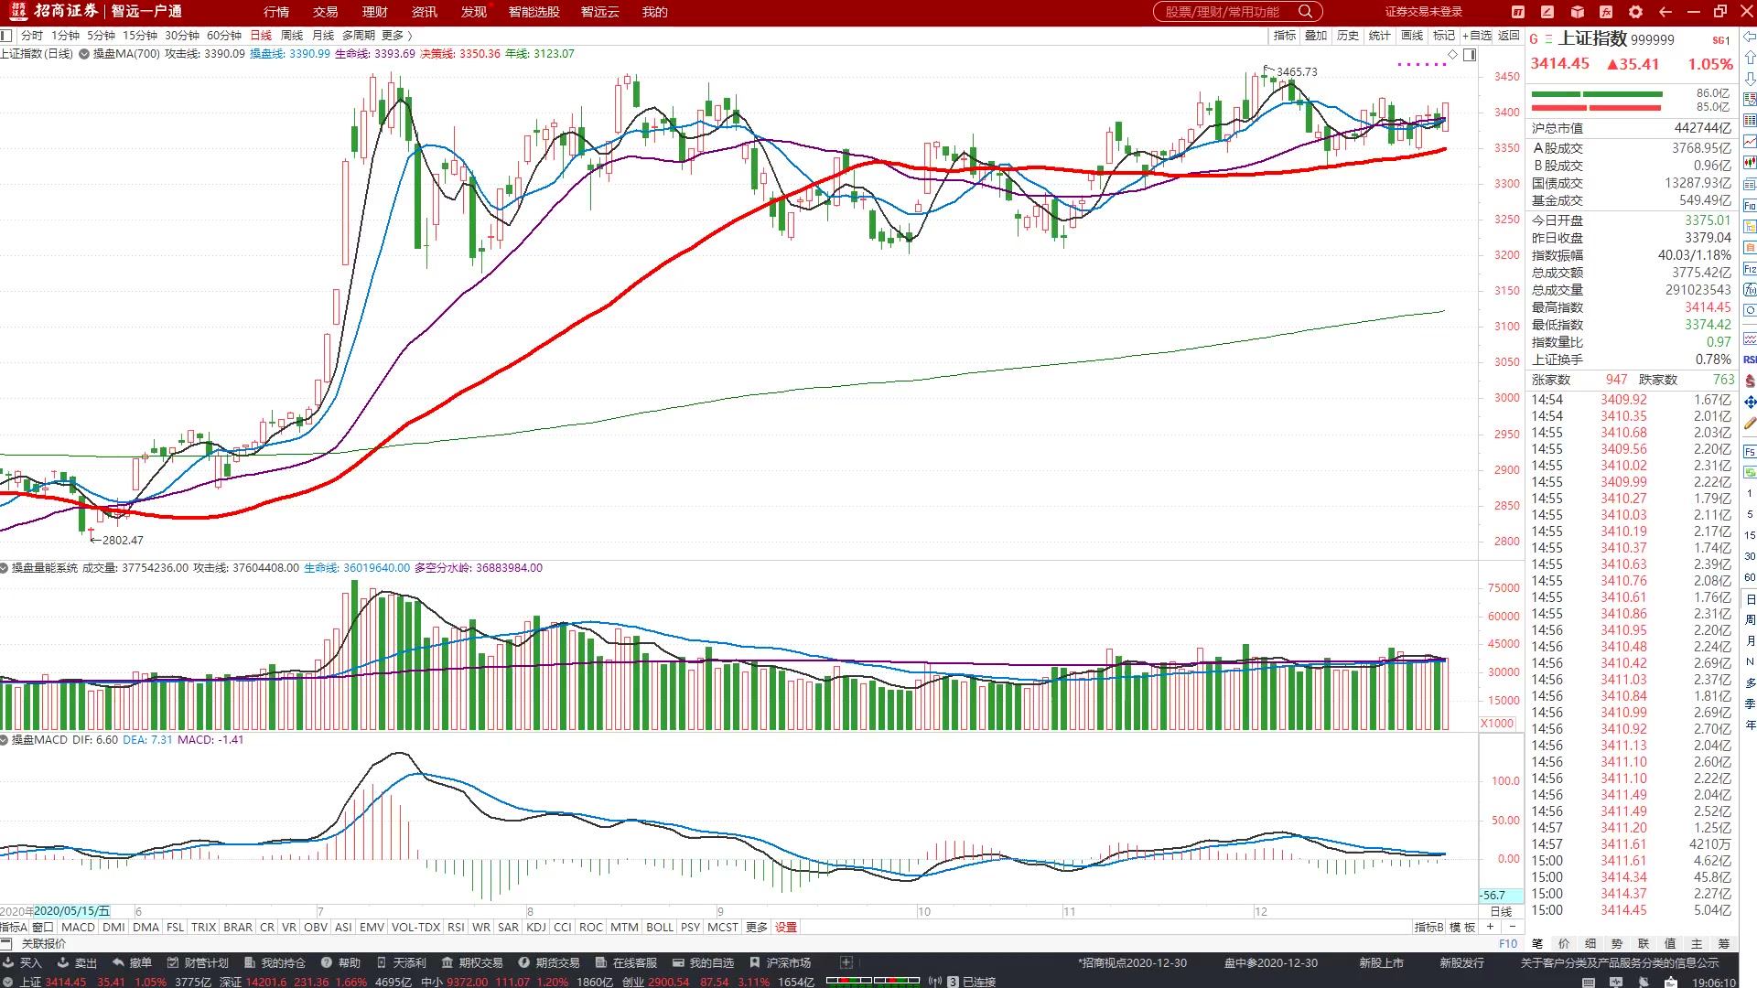Click the keyboard icon in status bar

point(1588,982)
